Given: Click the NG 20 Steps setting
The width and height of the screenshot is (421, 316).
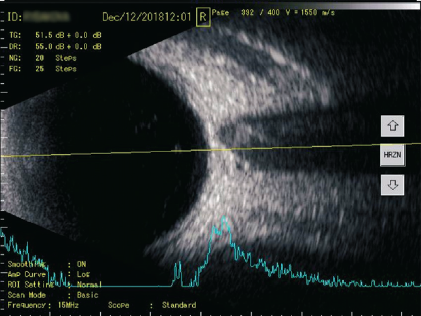Looking at the screenshot, I should point(44,58).
